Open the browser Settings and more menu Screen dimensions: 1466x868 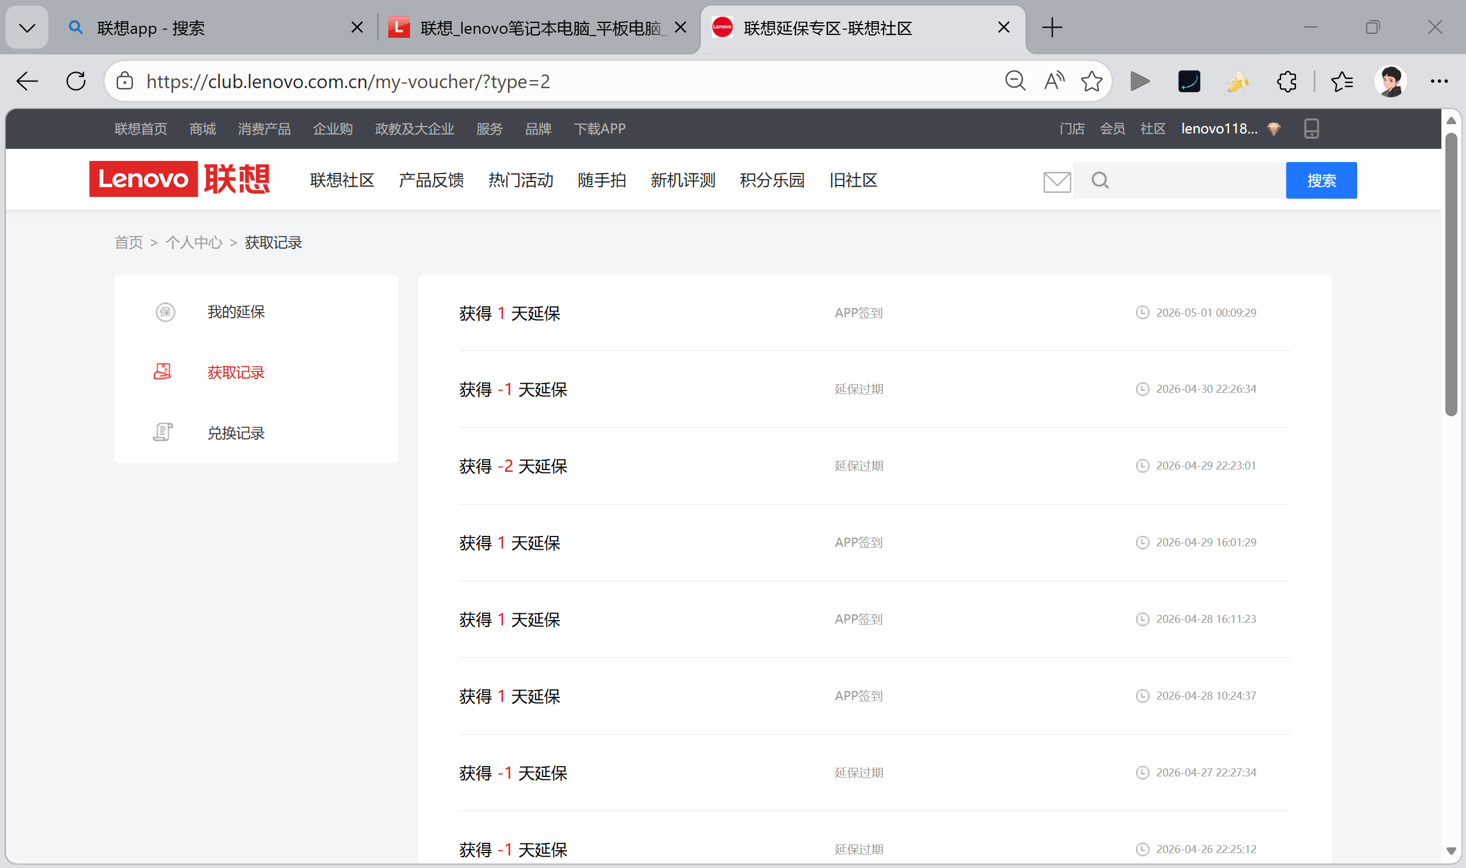[1439, 81]
